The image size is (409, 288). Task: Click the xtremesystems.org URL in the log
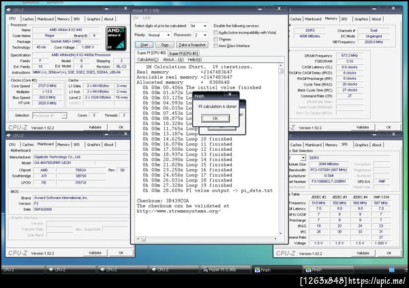[179, 212]
